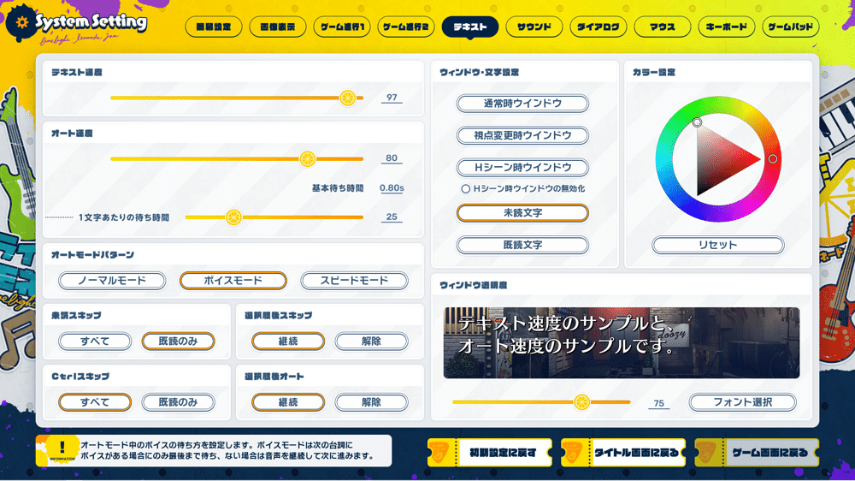This screenshot has width=855, height=481.
Task: Toggle Hシーン時ウインドウの無効化 radio button
Action: (465, 189)
